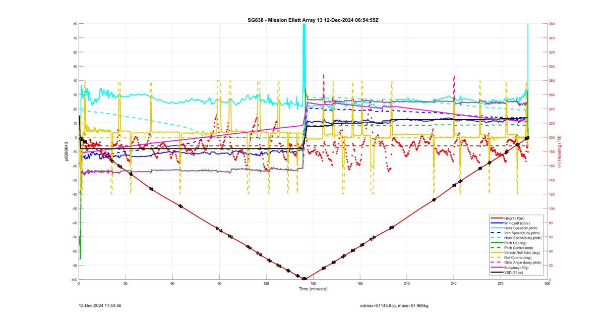Click the 'Time (minutes)' x-axis label
Image resolution: width=605 pixels, height=314 pixels.
click(313, 289)
